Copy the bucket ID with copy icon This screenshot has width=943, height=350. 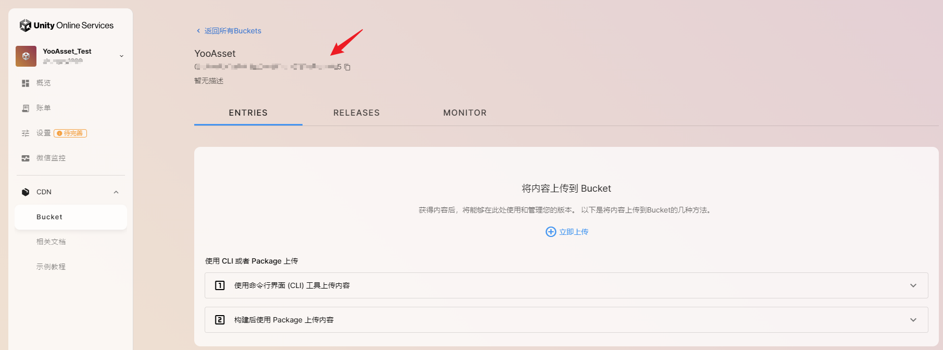(x=347, y=67)
